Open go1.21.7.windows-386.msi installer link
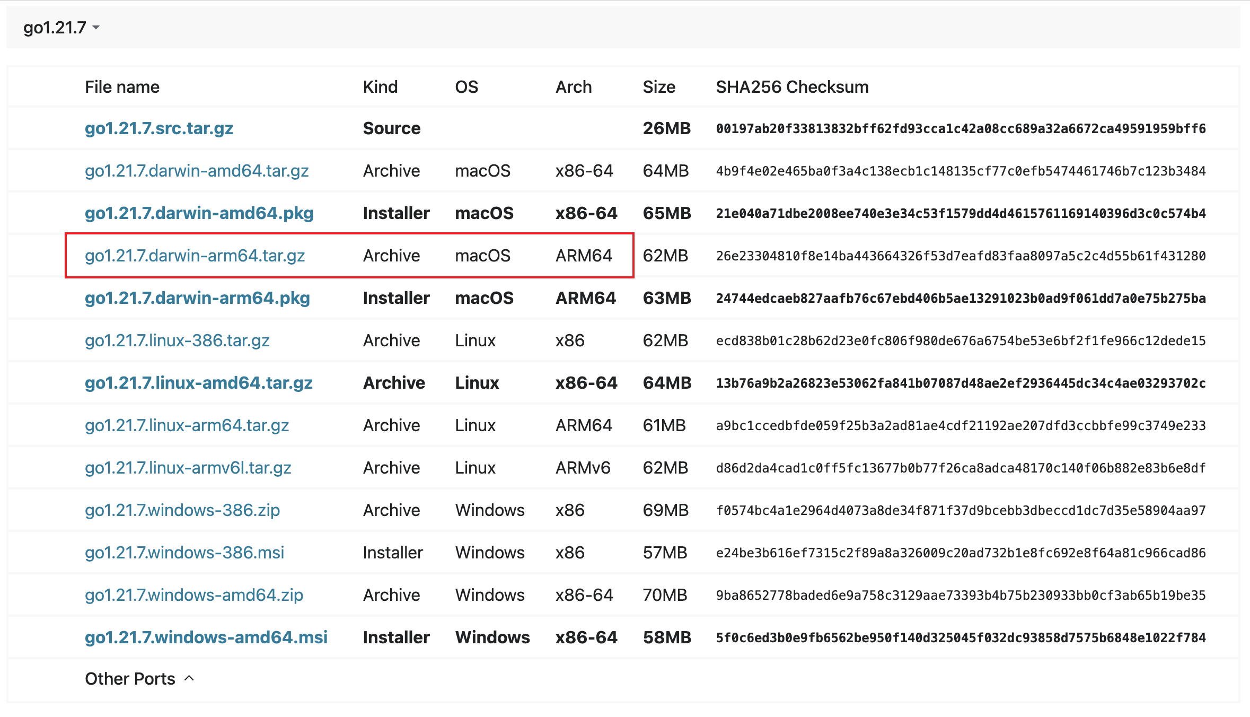Image resolution: width=1250 pixels, height=717 pixels. pos(184,553)
